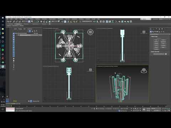Viewport: 171px width, 128px height.
Task: Toggle Window/Crossing selection mode
Action: coord(38,22)
